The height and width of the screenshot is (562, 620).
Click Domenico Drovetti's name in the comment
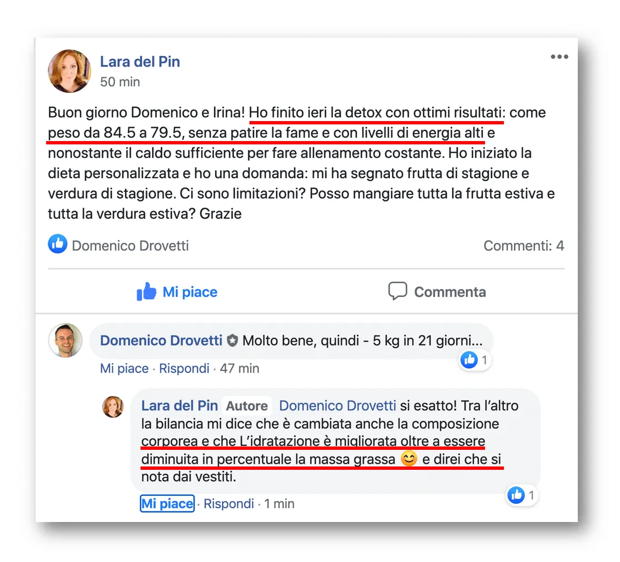[x=161, y=340]
